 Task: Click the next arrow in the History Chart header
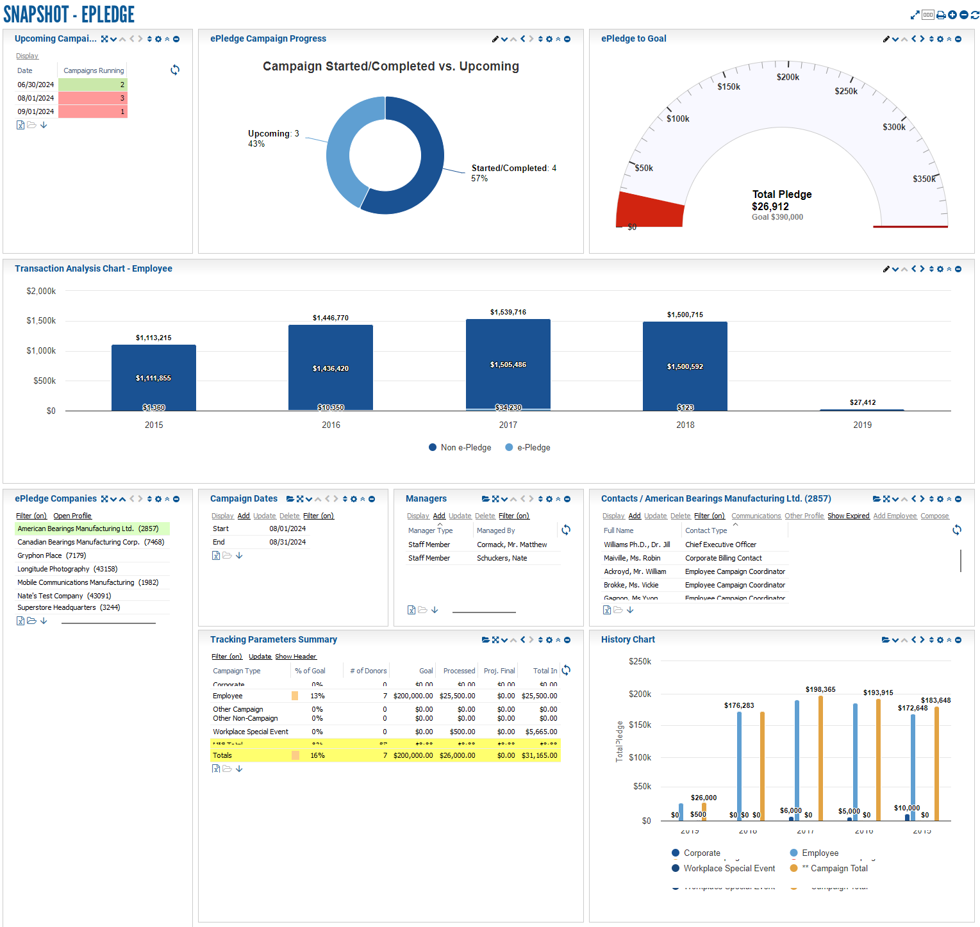pos(922,640)
